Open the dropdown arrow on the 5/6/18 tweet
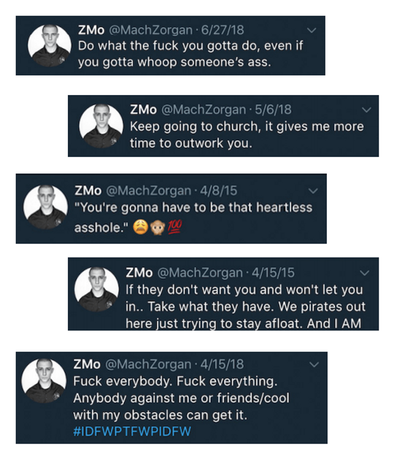394x453 pixels. [x=367, y=110]
